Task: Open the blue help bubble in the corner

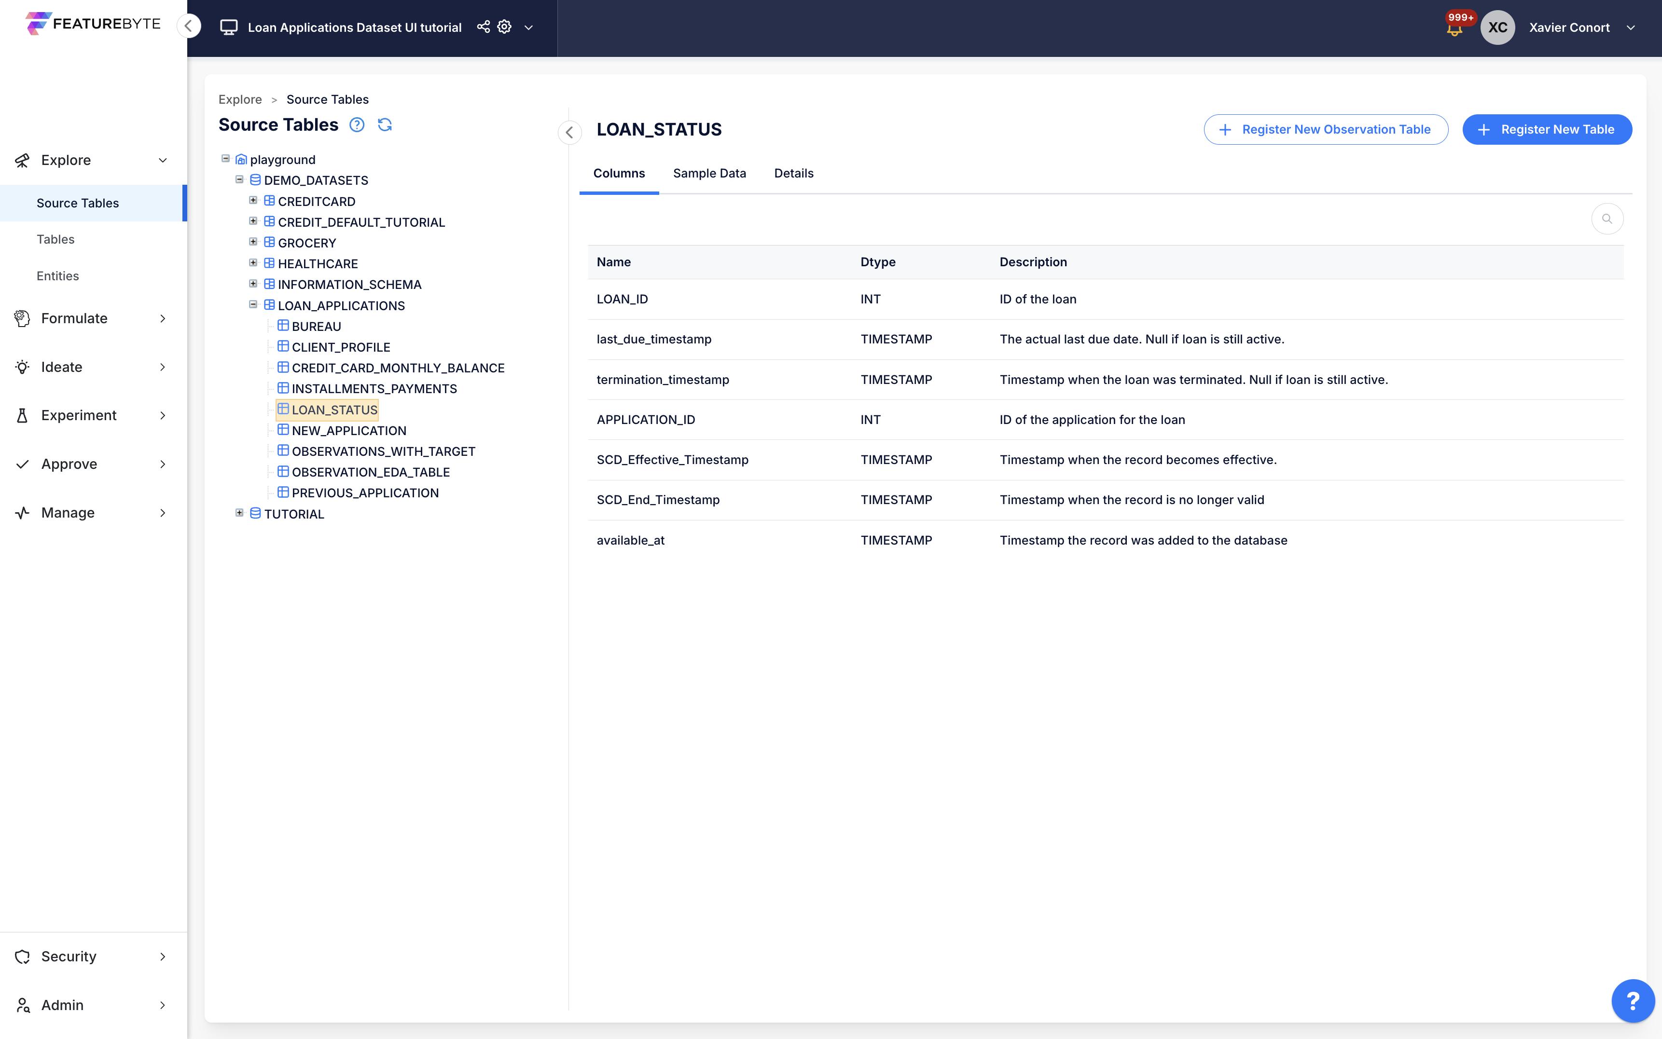Action: click(x=1633, y=1000)
